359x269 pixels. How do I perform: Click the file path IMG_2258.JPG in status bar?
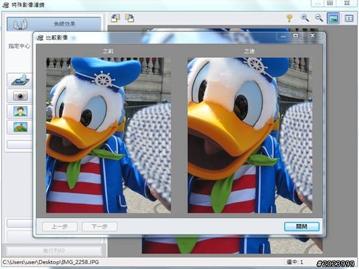click(x=51, y=262)
